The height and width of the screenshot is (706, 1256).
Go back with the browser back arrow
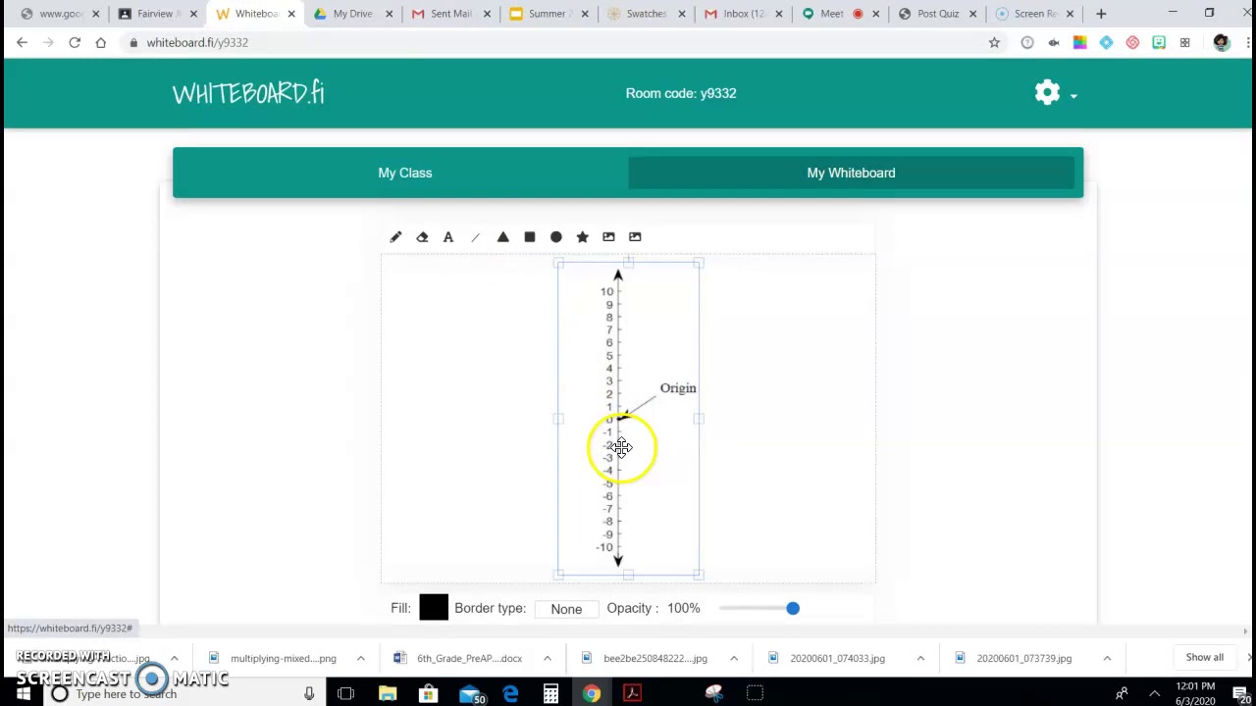(x=22, y=42)
